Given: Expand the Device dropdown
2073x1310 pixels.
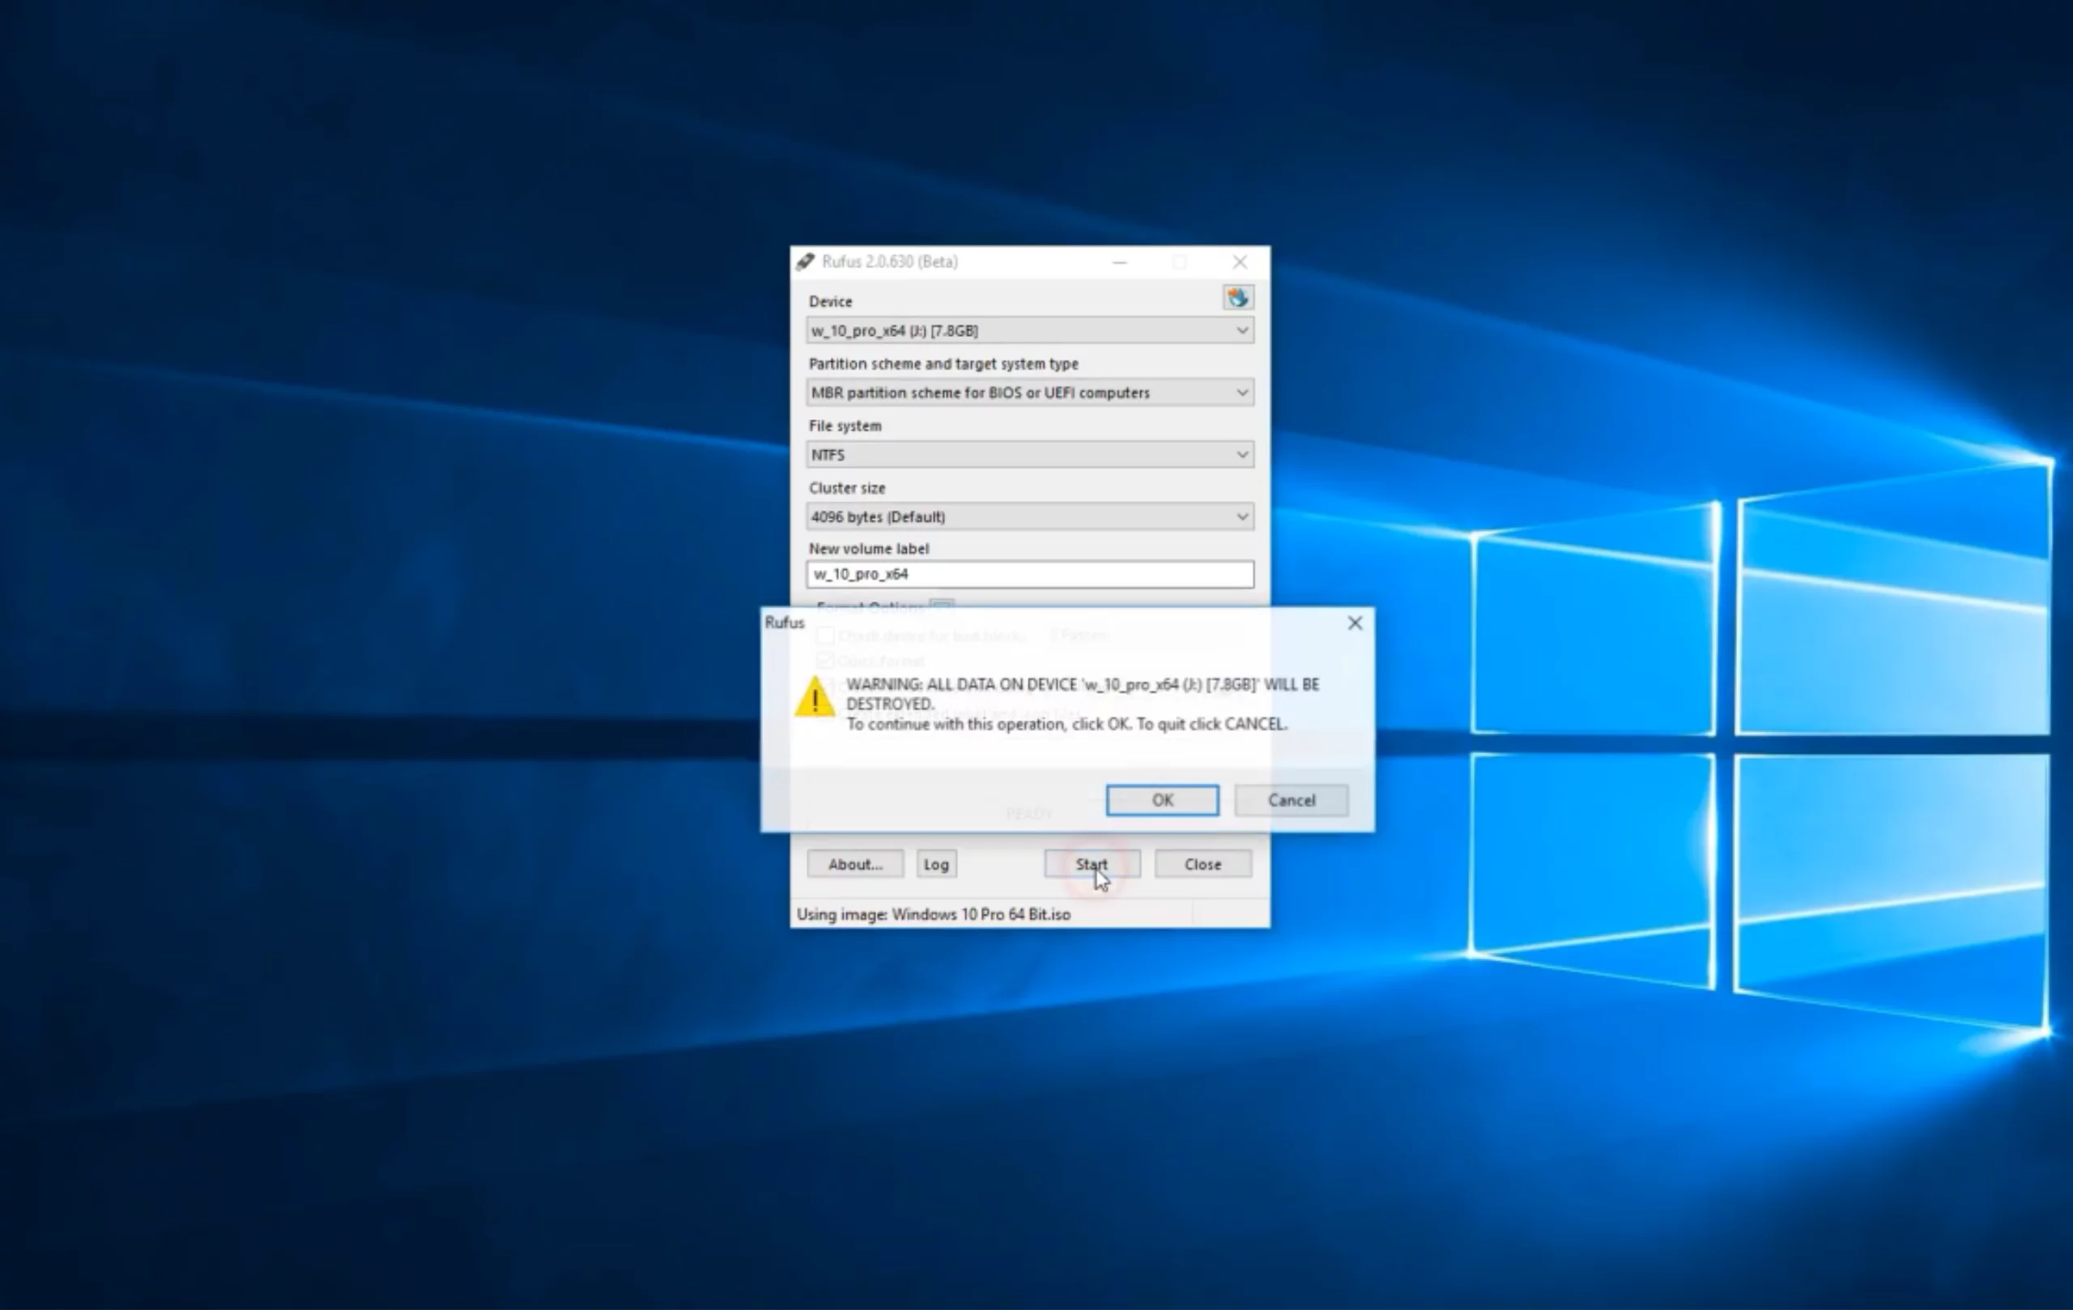Looking at the screenshot, I should coord(1029,330).
